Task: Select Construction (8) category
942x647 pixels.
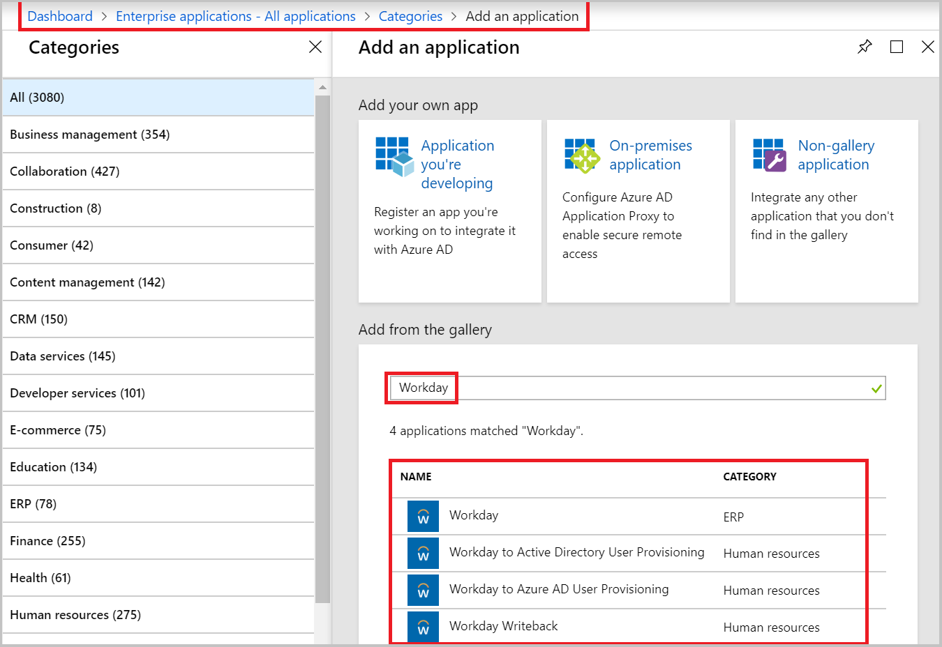Action: point(158,208)
